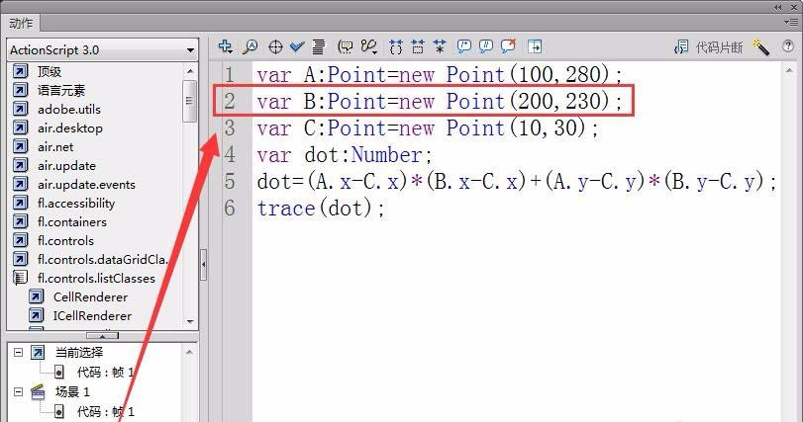Click the 'var dot:Number;' line
The image size is (803, 422).
[x=345, y=154]
